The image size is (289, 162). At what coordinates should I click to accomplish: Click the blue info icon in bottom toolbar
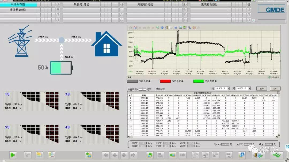(242, 155)
